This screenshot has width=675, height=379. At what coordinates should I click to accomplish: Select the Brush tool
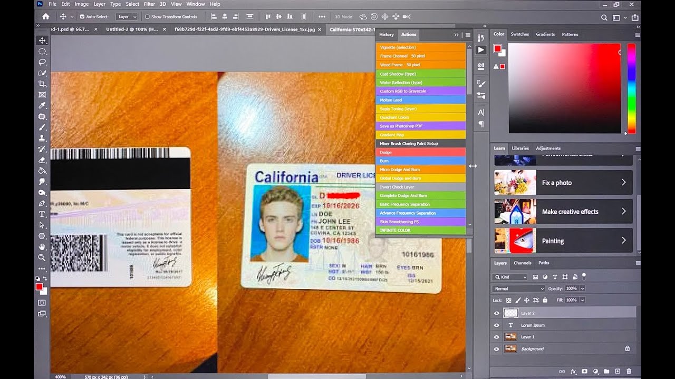[x=42, y=127]
